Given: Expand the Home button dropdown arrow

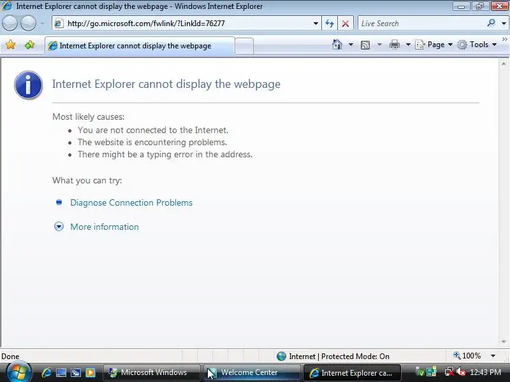Looking at the screenshot, I should [351, 45].
